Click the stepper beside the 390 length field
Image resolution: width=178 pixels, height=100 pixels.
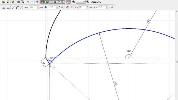click(x=38, y=7)
